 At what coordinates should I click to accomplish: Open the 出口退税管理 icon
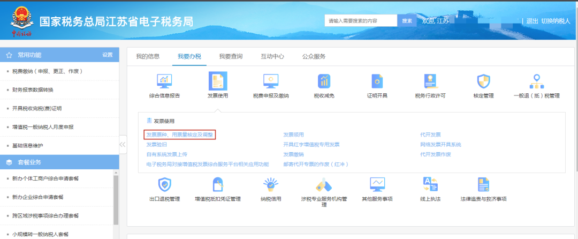[164, 184]
